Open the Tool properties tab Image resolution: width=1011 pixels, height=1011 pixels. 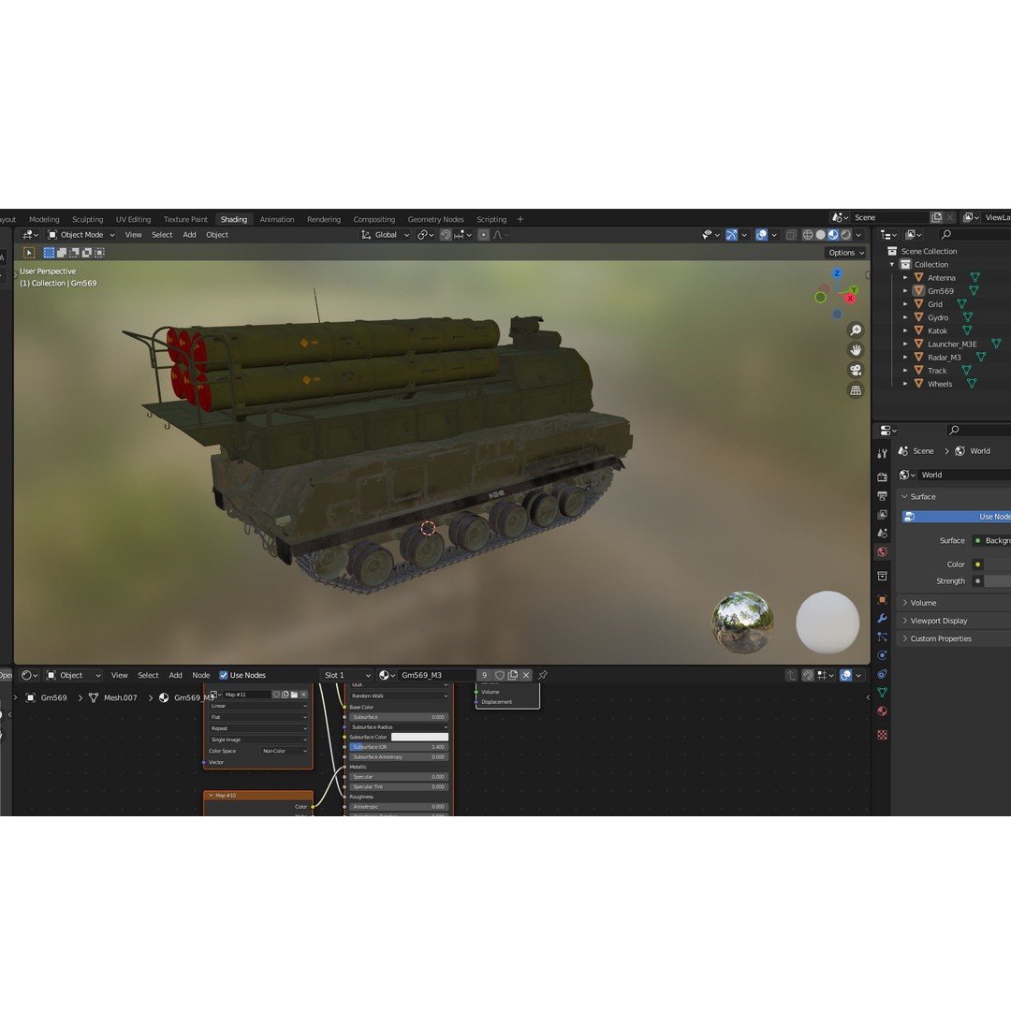[882, 454]
